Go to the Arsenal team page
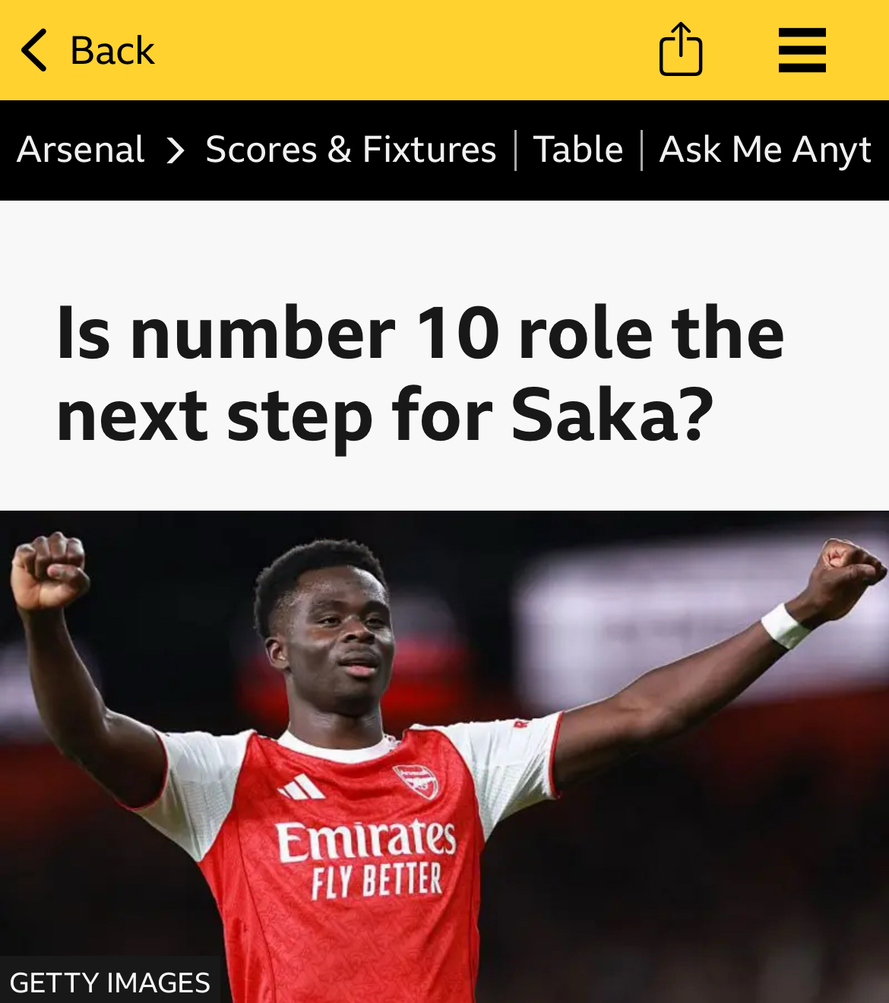 (x=81, y=149)
